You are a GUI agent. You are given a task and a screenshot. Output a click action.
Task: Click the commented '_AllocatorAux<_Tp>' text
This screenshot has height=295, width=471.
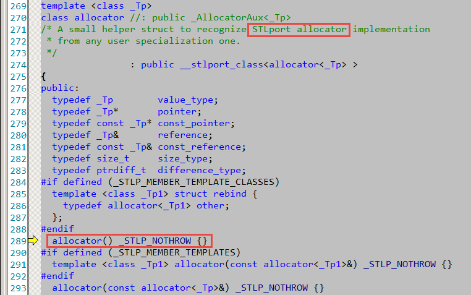(x=241, y=18)
